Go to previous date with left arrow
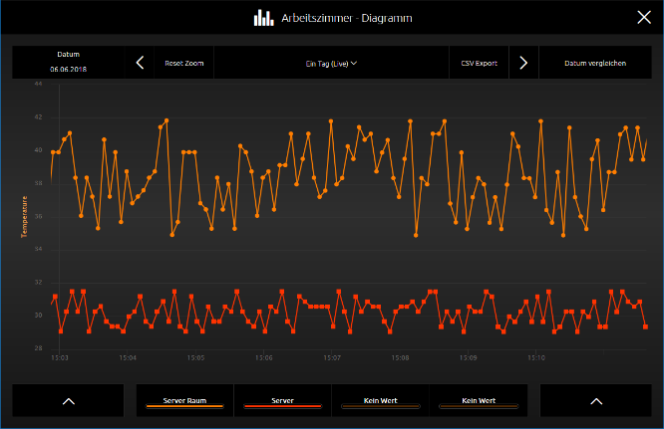The height and width of the screenshot is (429, 664). tap(140, 63)
